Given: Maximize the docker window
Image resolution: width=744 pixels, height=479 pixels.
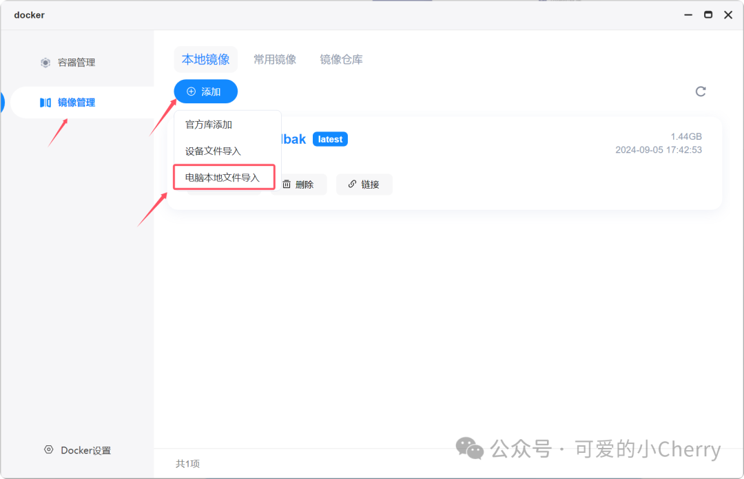Looking at the screenshot, I should 708,14.
